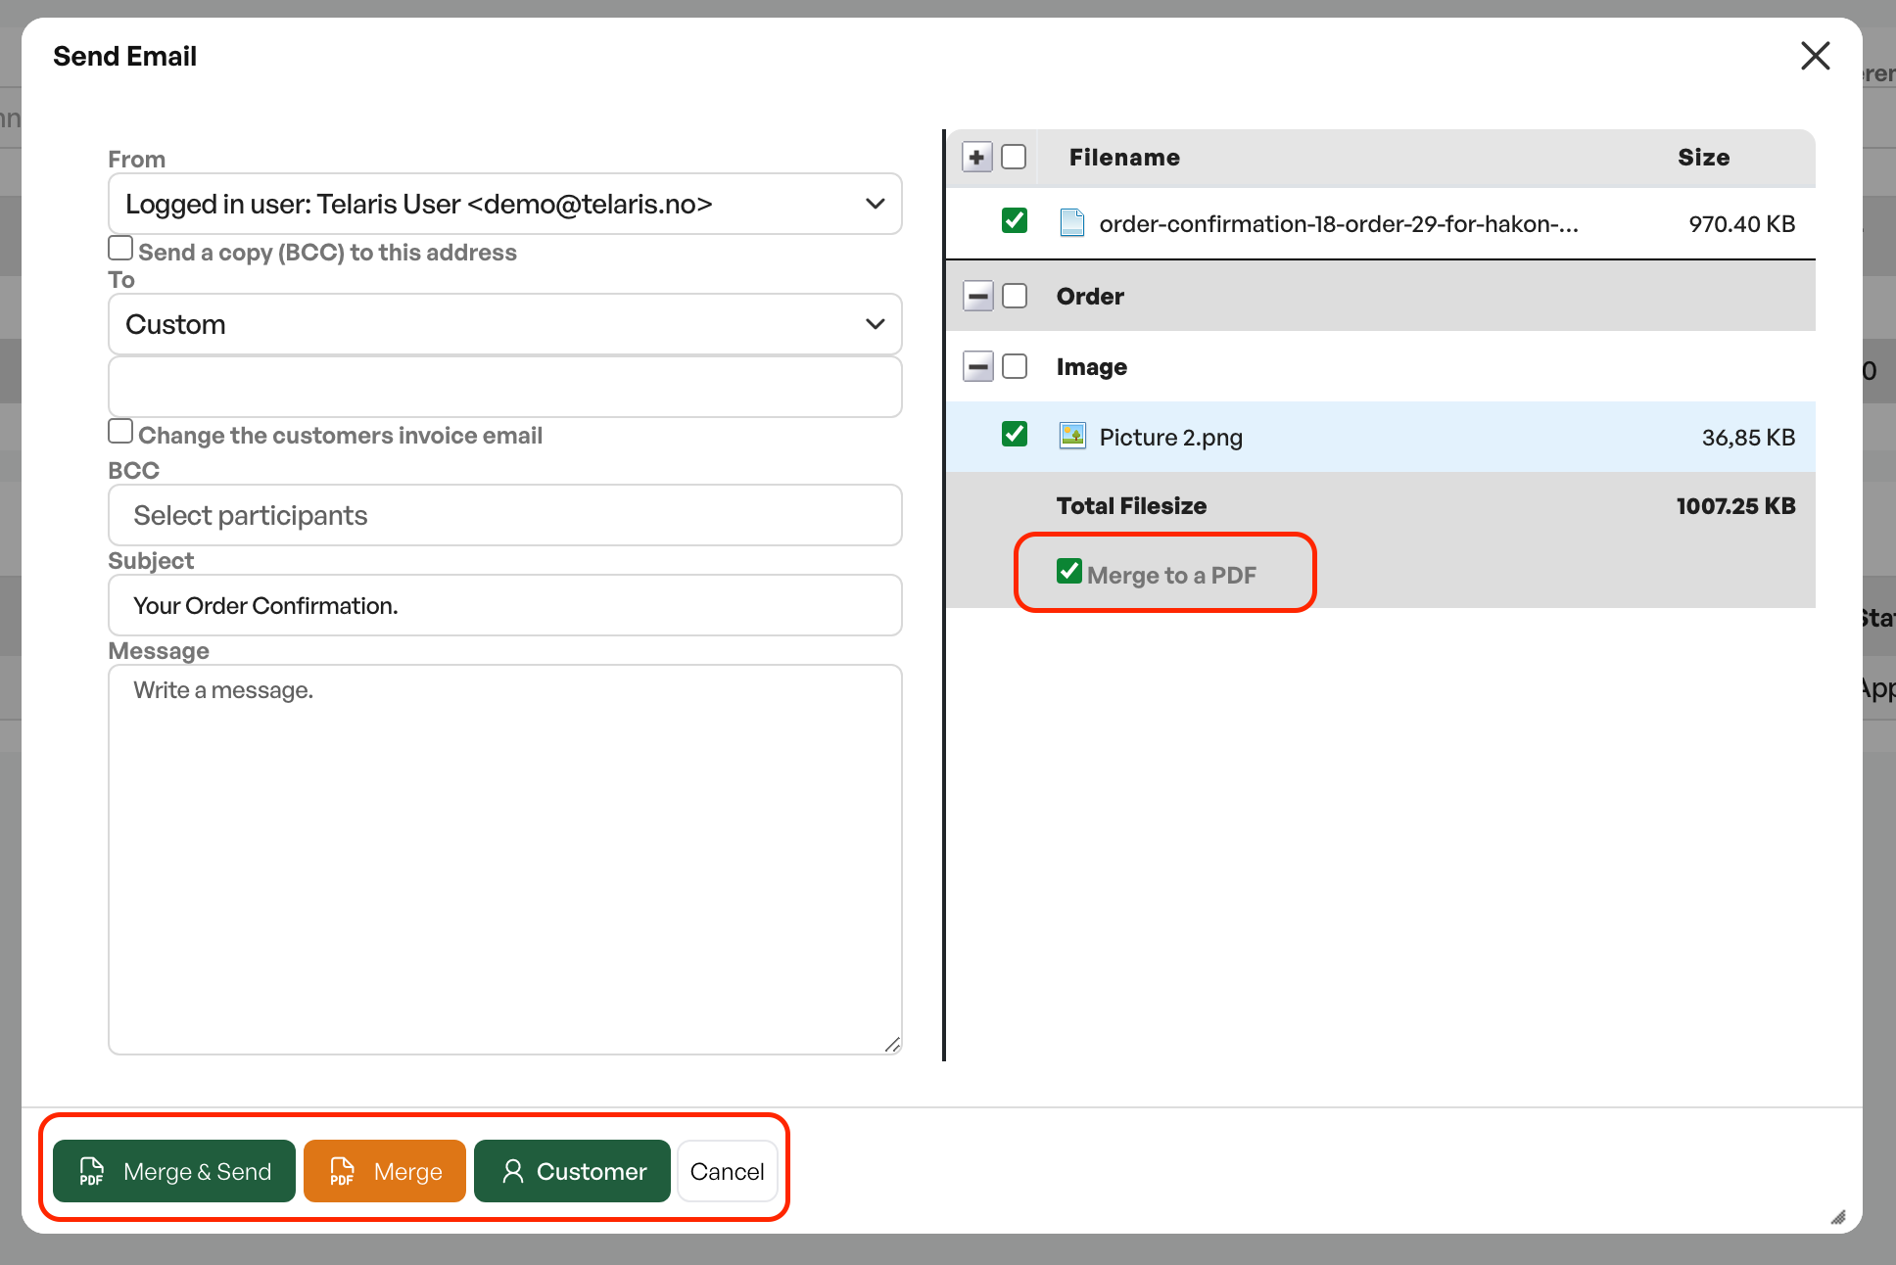The image size is (1896, 1265).
Task: Toggle the select-all files checkbox
Action: [1015, 157]
